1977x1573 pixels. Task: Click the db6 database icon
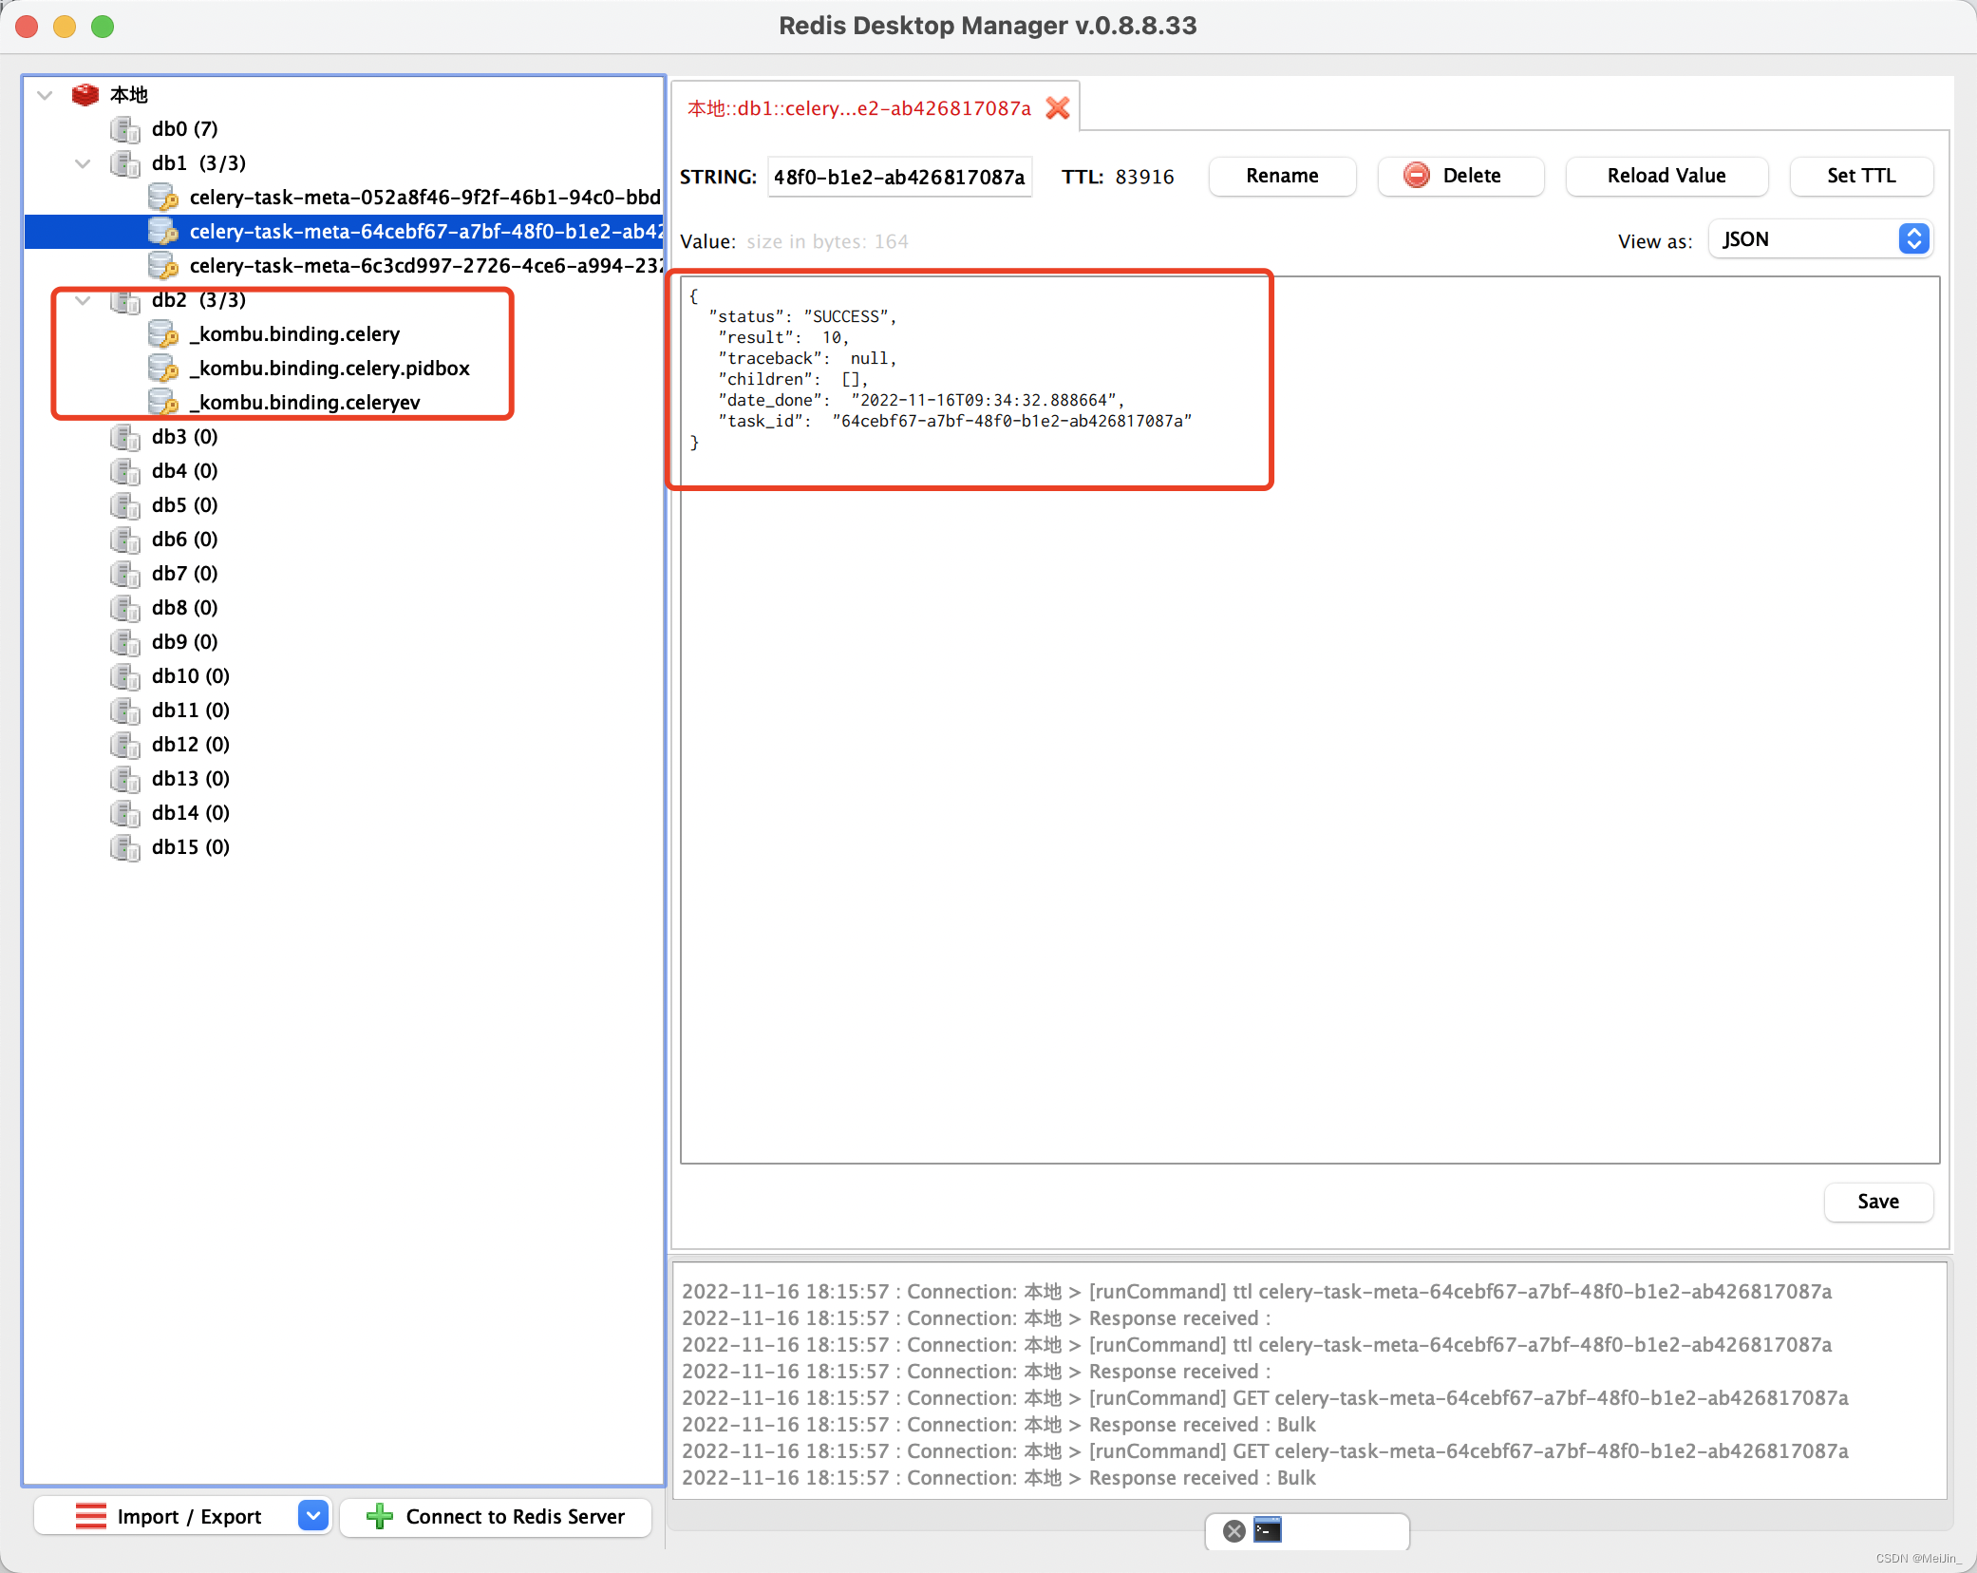[124, 539]
